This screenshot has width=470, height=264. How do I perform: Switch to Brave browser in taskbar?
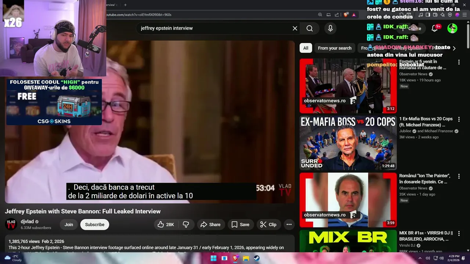(x=235, y=258)
